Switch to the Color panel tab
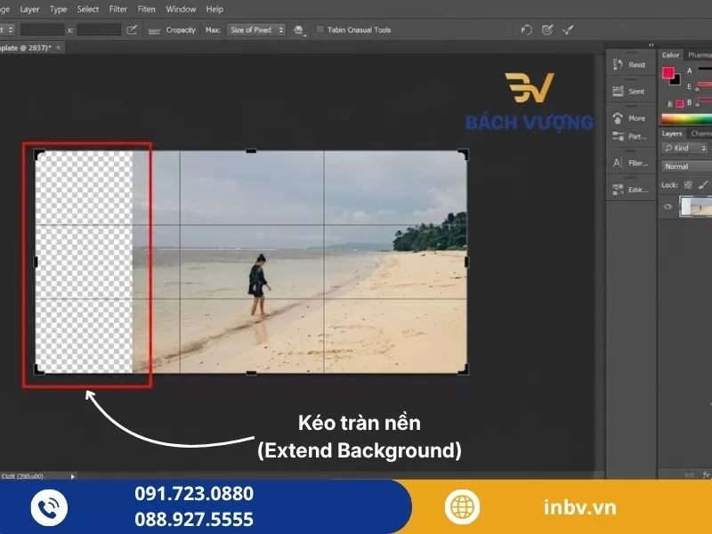712x534 pixels. pyautogui.click(x=670, y=55)
